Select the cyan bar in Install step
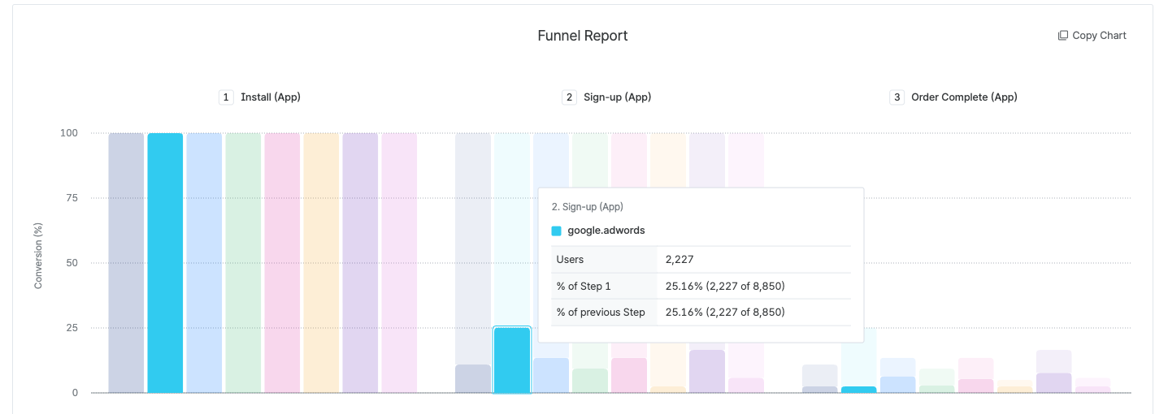The image size is (1168, 414). click(165, 263)
